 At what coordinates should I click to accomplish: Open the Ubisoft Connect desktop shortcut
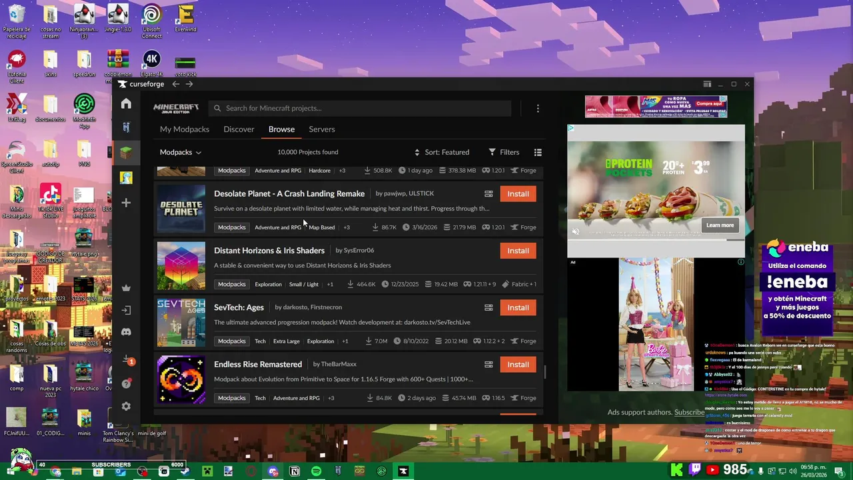151,22
